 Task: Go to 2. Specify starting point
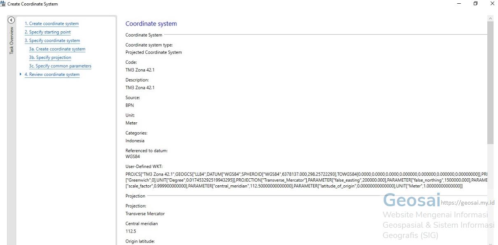tap(47, 32)
